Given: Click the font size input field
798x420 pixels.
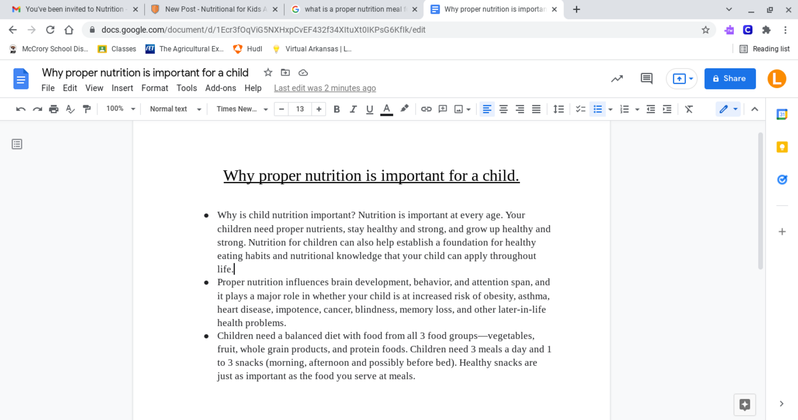Looking at the screenshot, I should (300, 109).
